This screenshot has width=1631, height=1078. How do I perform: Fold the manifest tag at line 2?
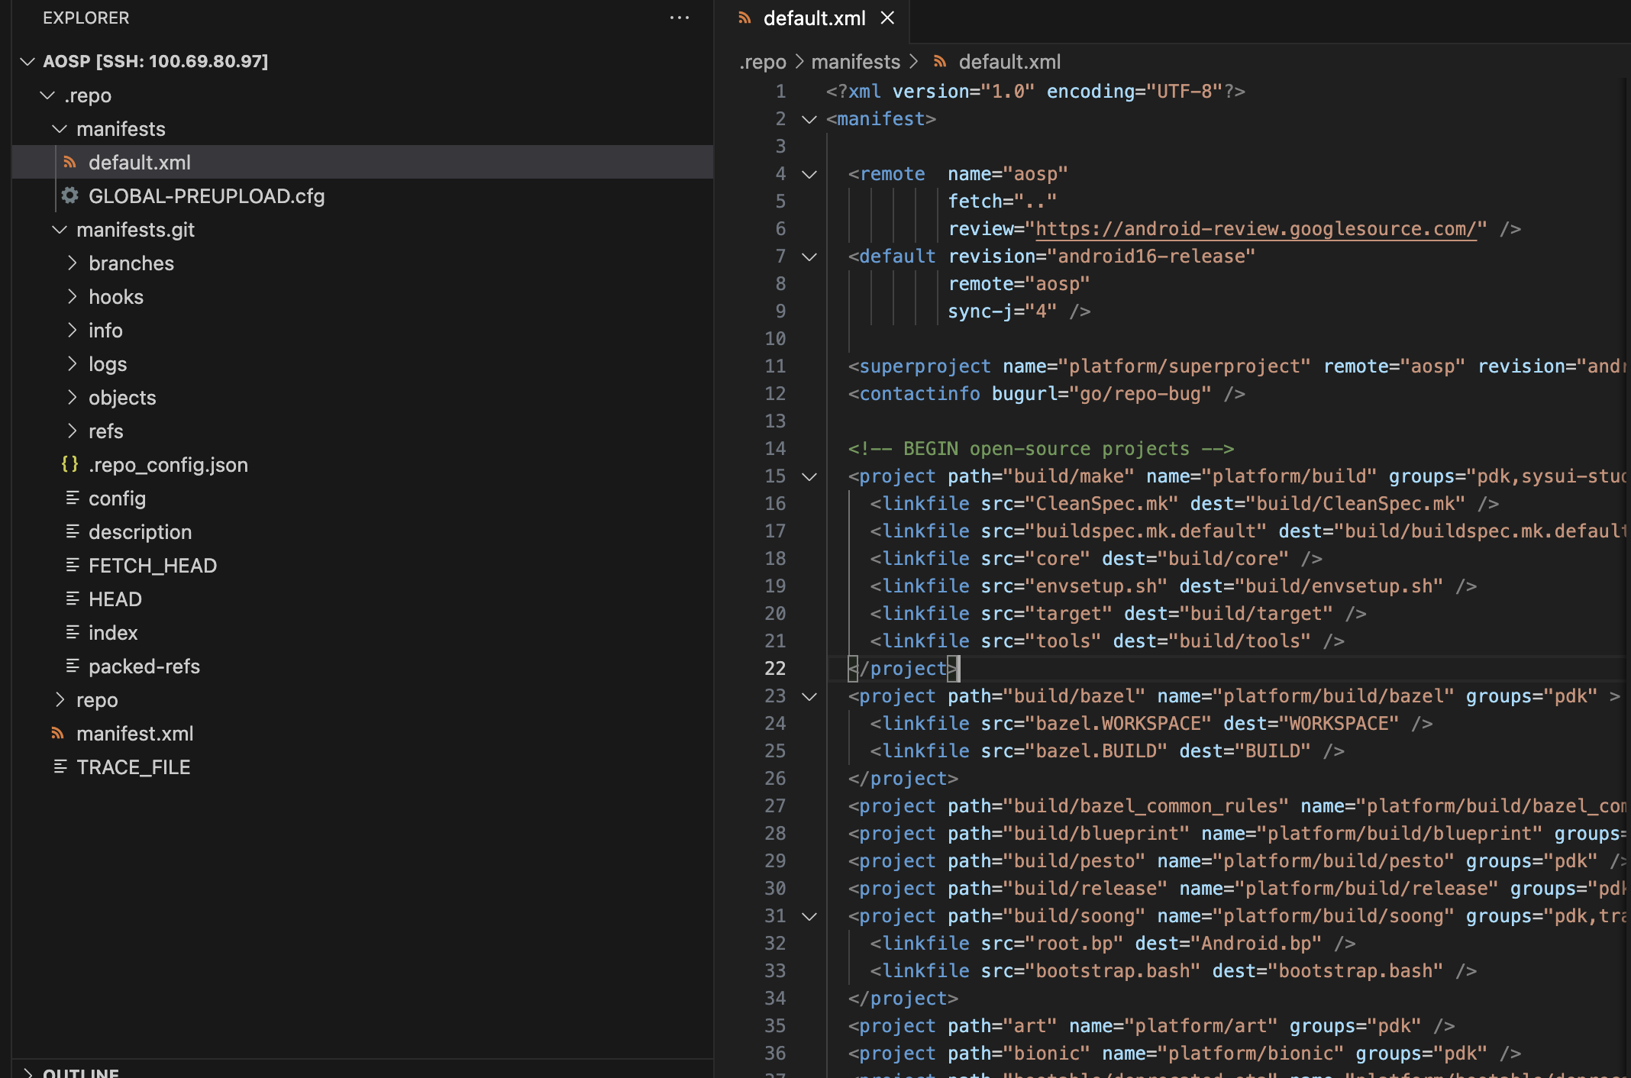[809, 119]
